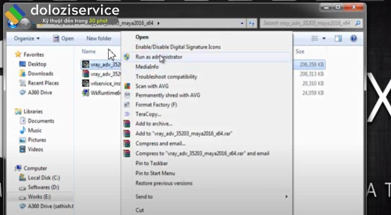Select Troubleshoot compatibility menu entry
Viewport: 391px width, 215px height.
click(x=166, y=77)
